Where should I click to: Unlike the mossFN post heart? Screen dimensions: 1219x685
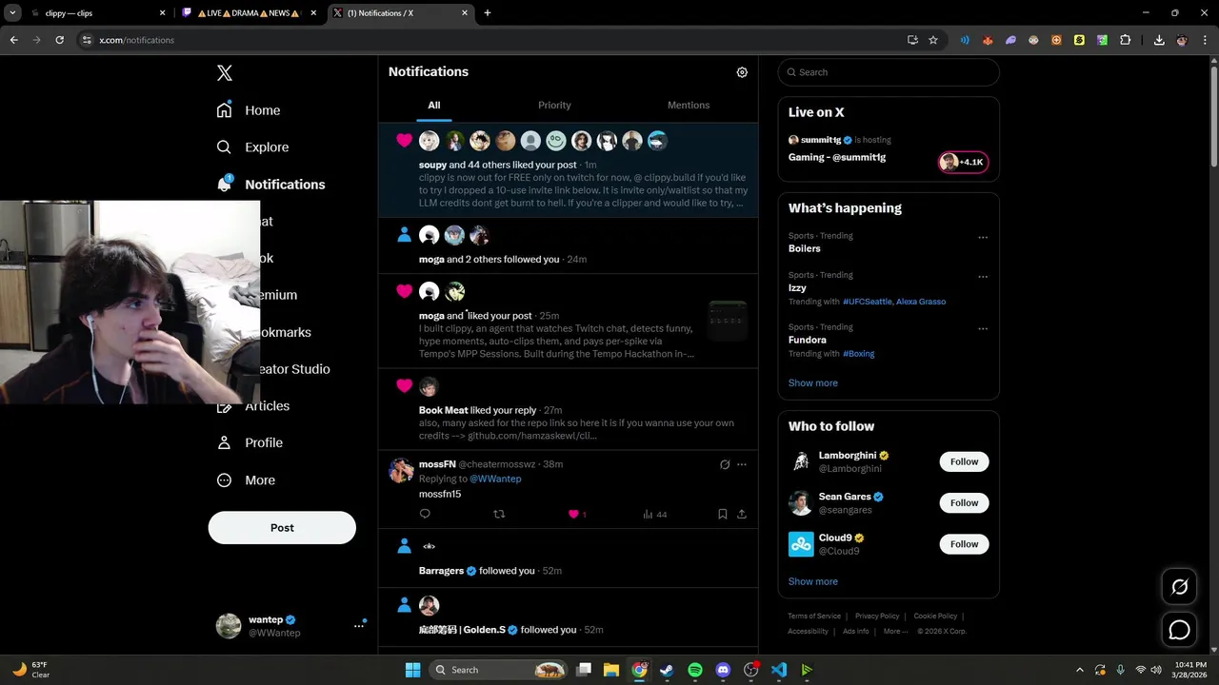573,514
